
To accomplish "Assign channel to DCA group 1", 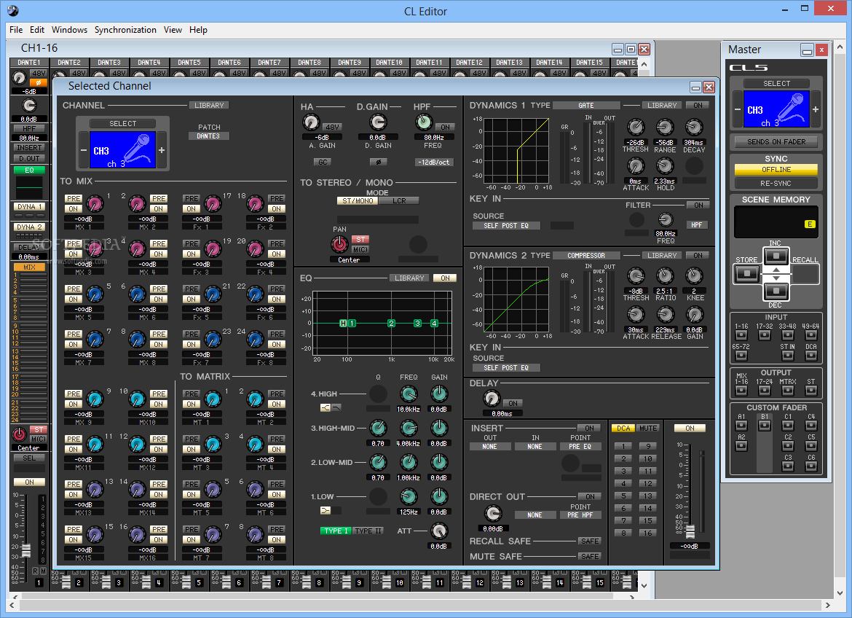I will pos(623,447).
